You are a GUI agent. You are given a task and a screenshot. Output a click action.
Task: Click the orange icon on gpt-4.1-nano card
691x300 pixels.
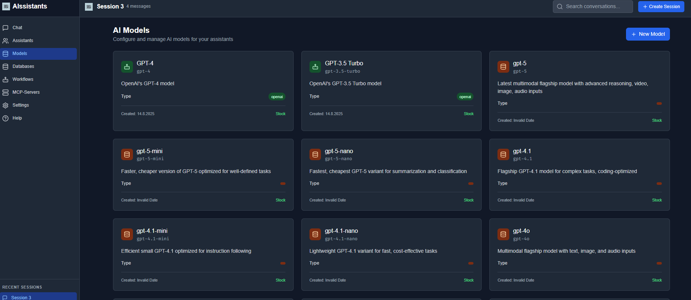(x=315, y=234)
